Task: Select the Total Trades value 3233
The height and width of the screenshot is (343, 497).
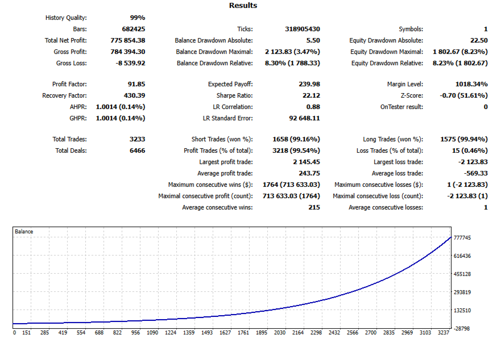Action: (x=137, y=139)
